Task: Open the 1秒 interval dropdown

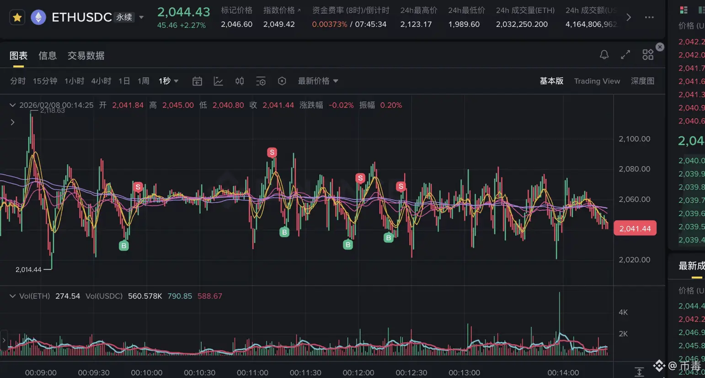Action: [168, 81]
